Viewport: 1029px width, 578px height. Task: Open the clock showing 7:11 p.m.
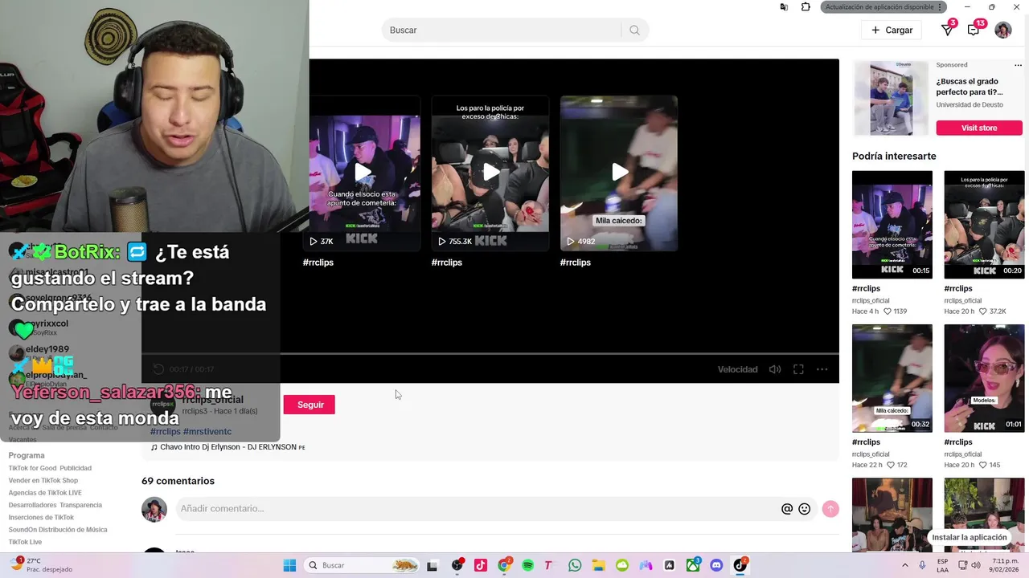[x=1005, y=565]
